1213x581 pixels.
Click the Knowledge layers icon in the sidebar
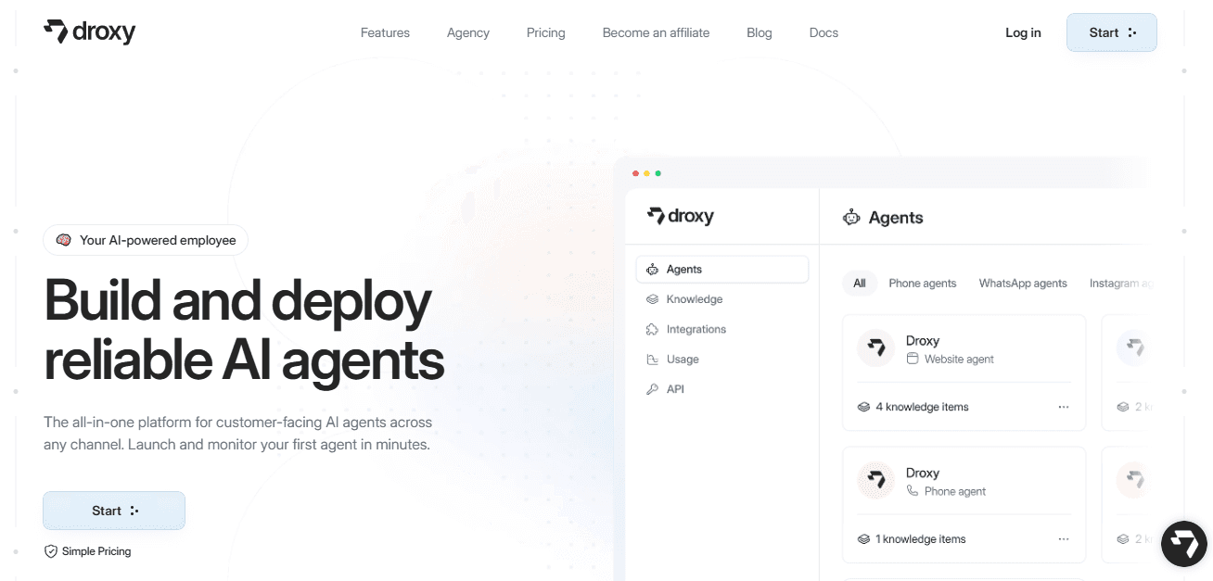click(652, 299)
